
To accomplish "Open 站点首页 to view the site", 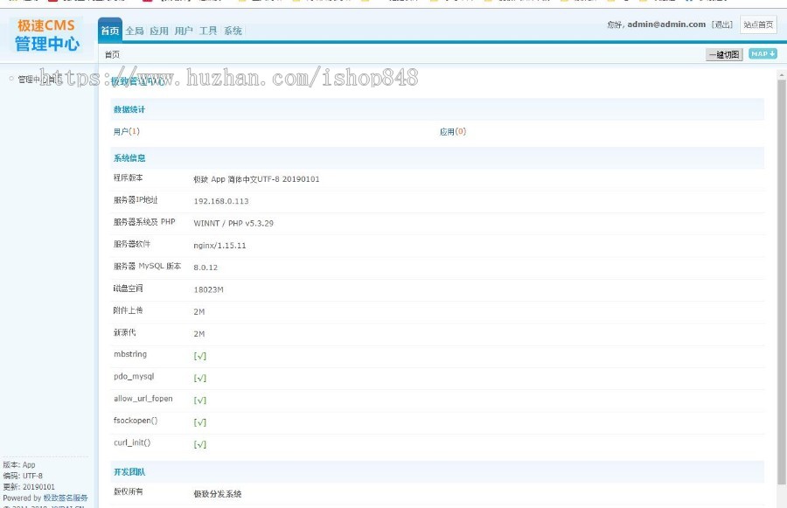I will (757, 24).
